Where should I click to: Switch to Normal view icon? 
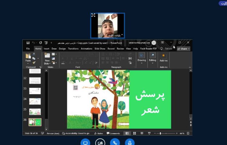(127, 133)
